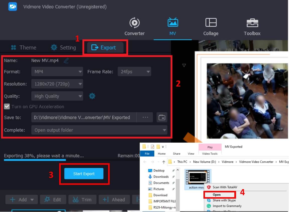Open the Toolbox module
This screenshot has width=289, height=212.
252,27
